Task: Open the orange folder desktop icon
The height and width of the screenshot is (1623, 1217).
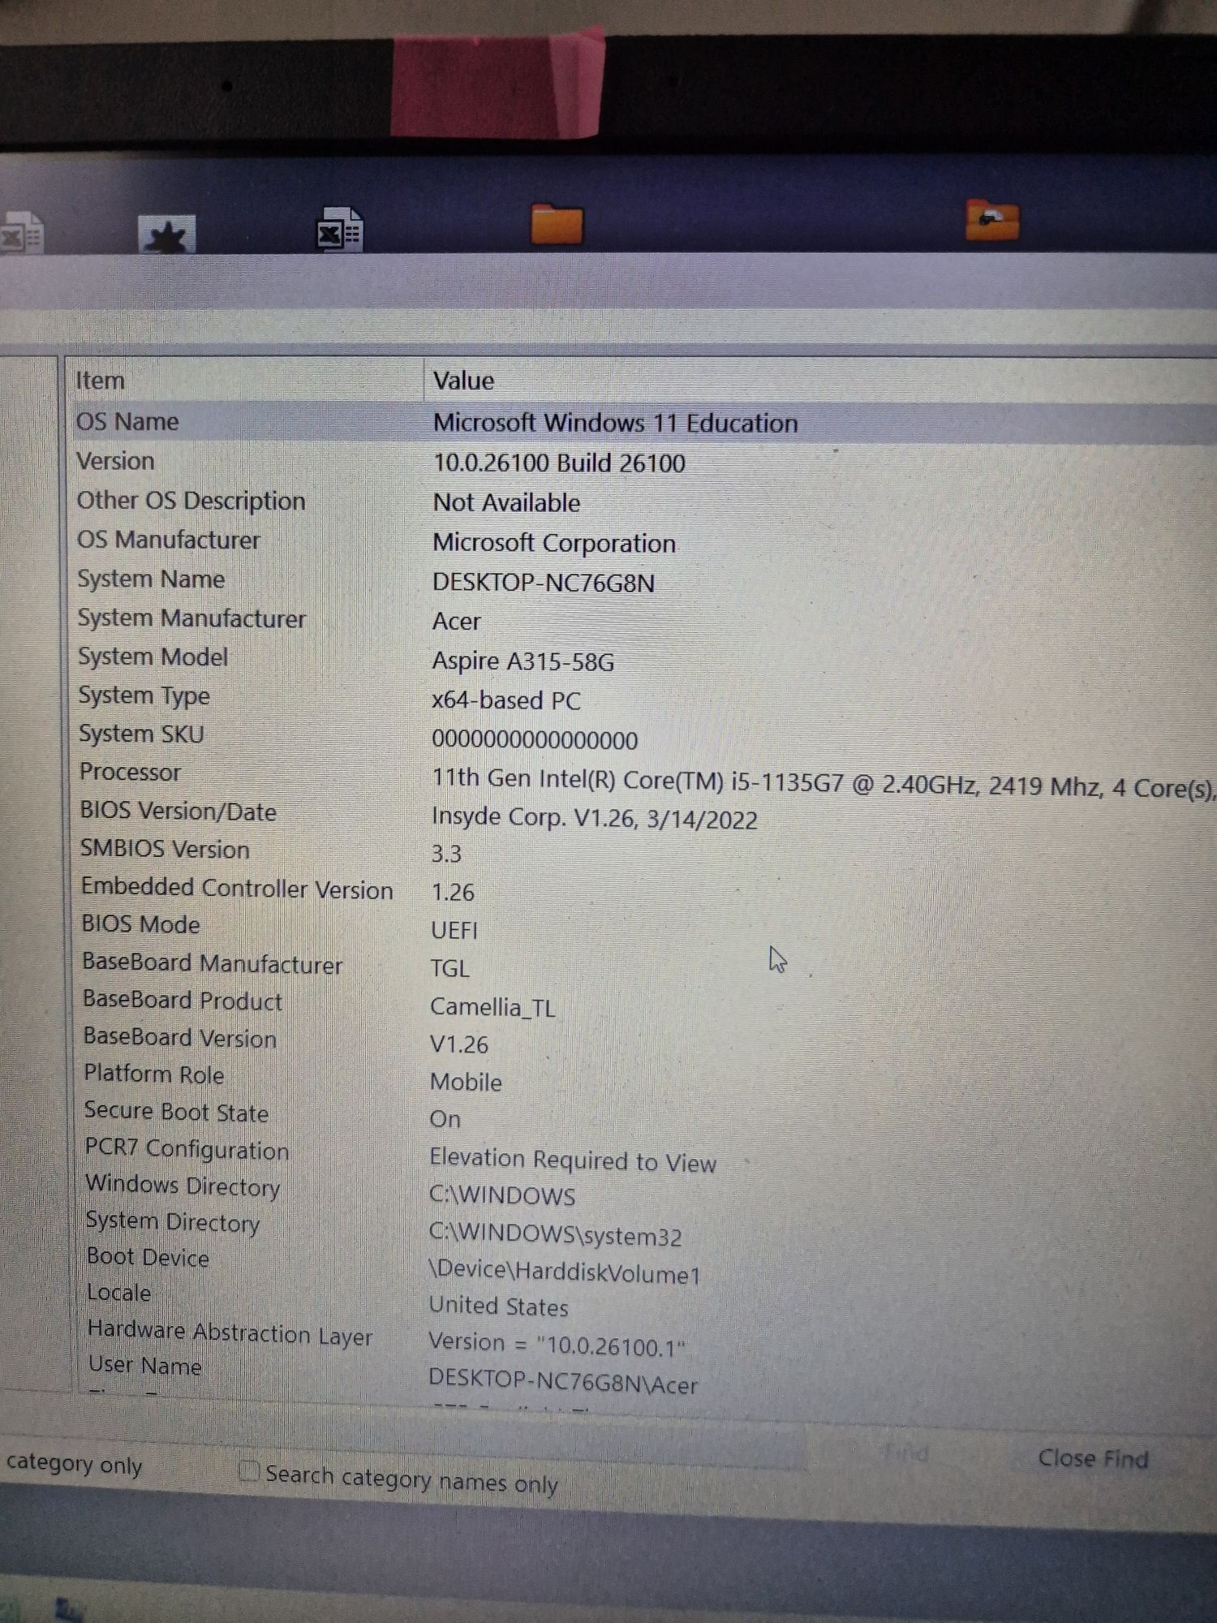Action: tap(557, 224)
